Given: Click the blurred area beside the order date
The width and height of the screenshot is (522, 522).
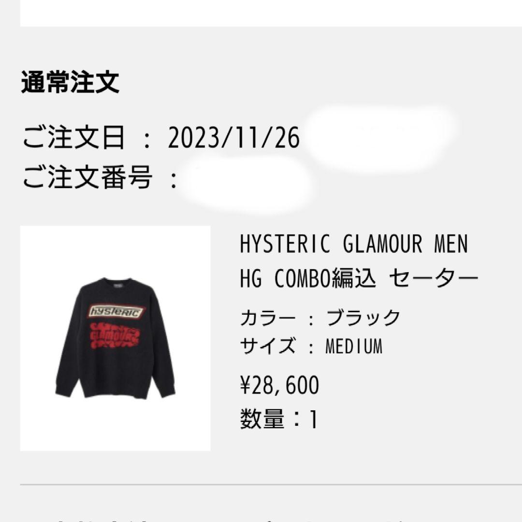Looking at the screenshot, I should [x=379, y=137].
